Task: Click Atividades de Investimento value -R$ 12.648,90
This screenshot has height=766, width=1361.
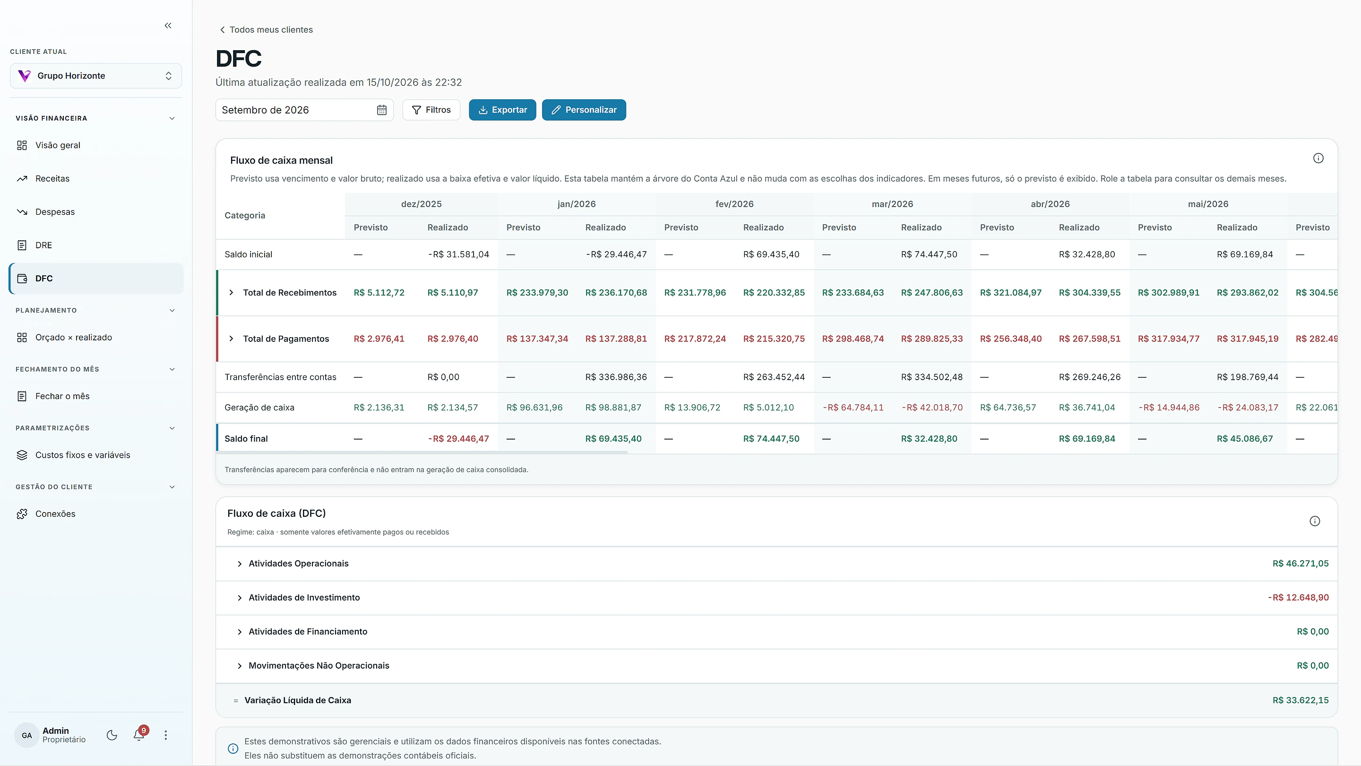Action: pyautogui.click(x=1298, y=597)
